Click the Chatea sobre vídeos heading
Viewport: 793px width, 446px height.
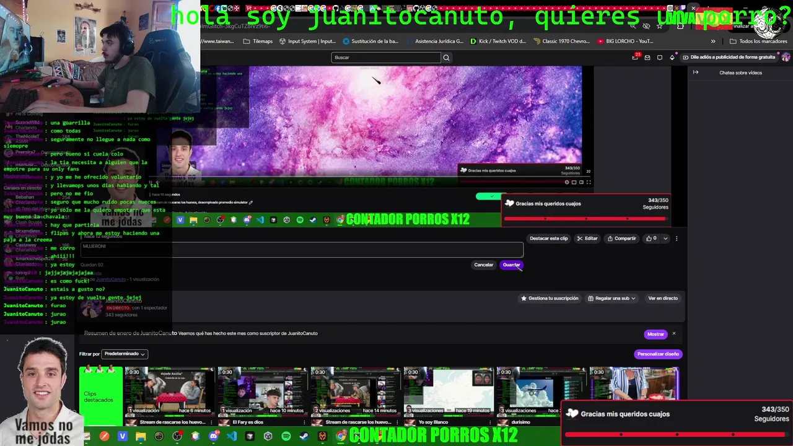click(x=740, y=72)
